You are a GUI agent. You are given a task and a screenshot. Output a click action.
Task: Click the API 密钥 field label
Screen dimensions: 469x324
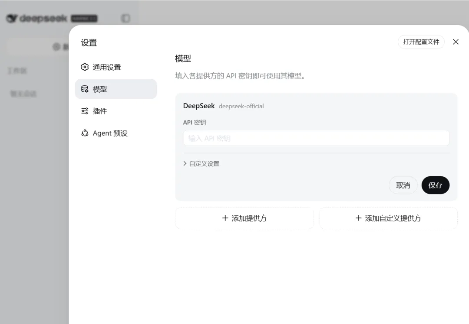coord(195,122)
